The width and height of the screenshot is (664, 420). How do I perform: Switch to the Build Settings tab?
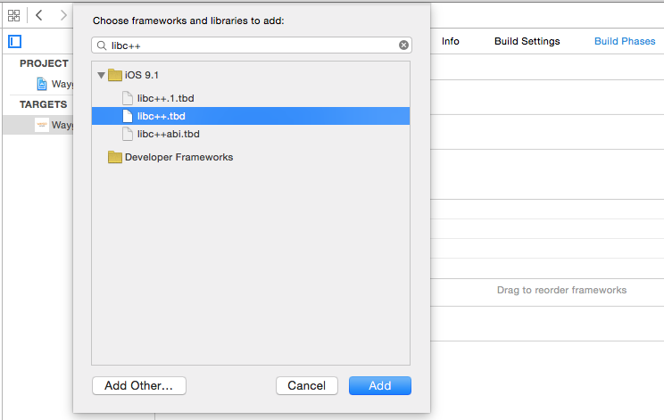(x=527, y=41)
